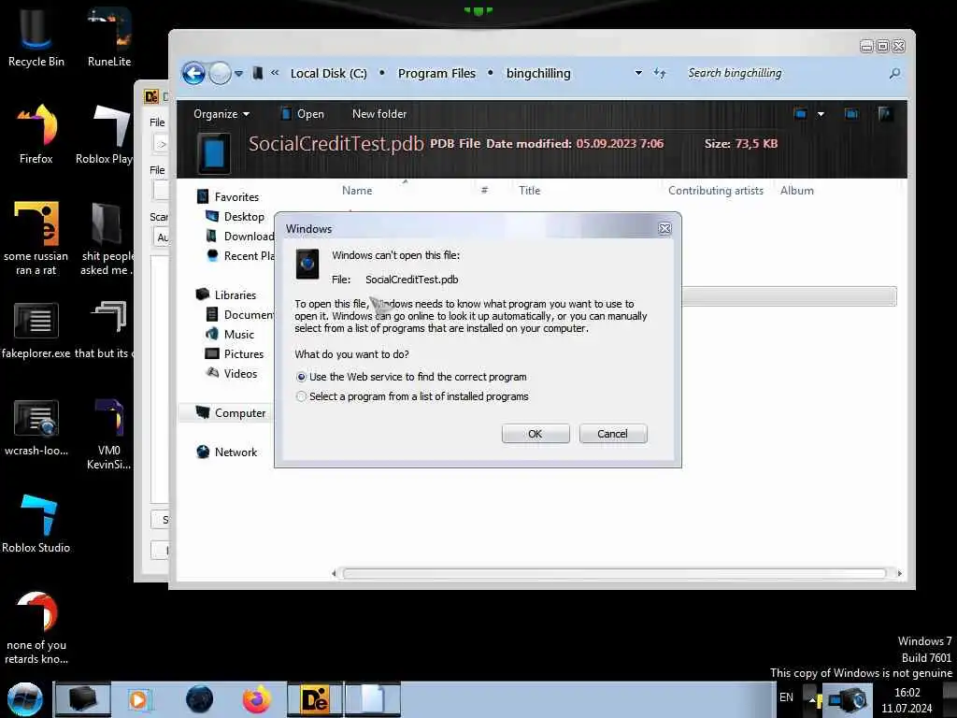Select Videos library
Viewport: 957px width, 718px height.
232,374
